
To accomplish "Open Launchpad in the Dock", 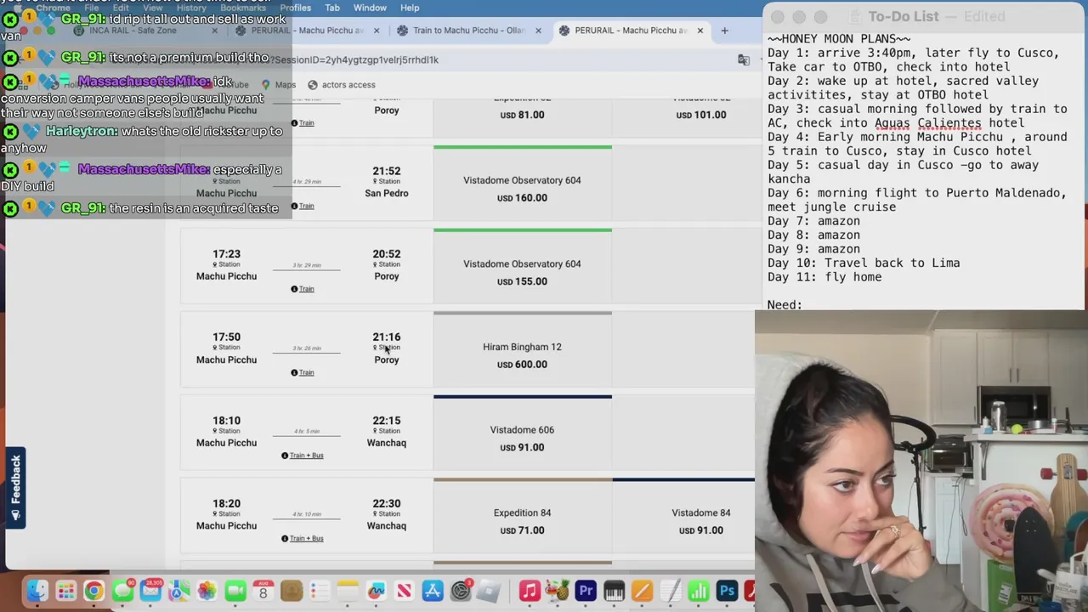I will [65, 591].
